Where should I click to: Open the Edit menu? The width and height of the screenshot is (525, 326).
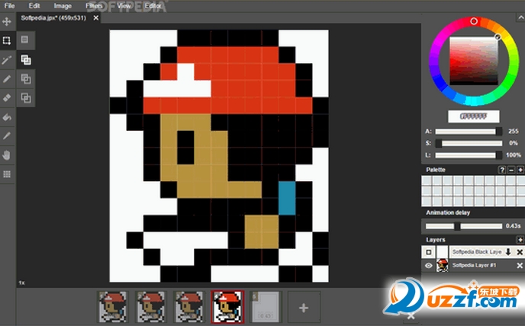[x=34, y=6]
